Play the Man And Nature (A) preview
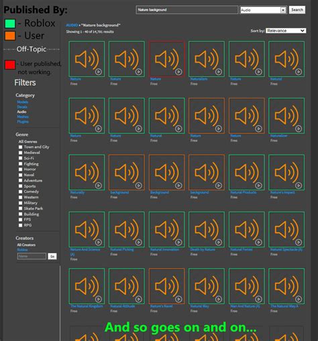The width and height of the screenshot is (318, 341). coord(258,299)
